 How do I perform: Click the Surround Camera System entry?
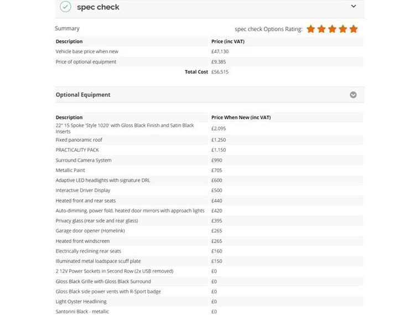(84, 160)
